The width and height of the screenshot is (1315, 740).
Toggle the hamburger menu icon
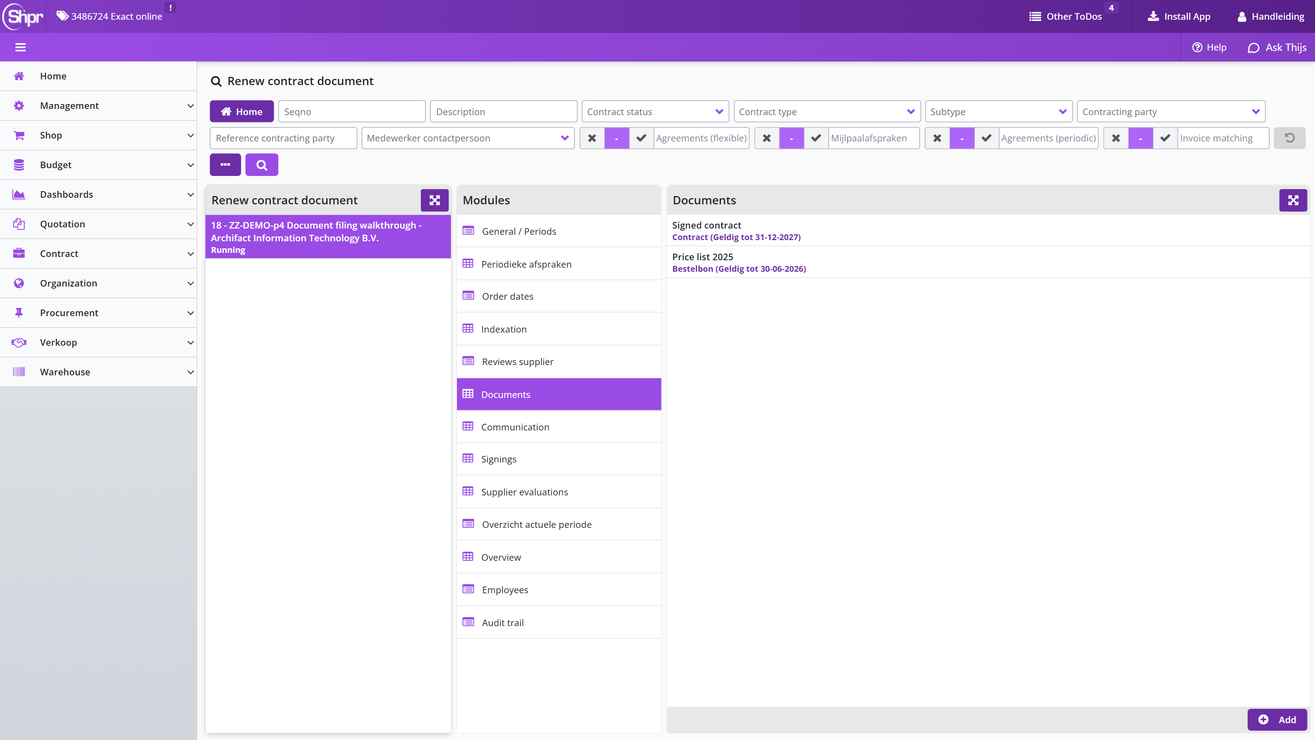click(x=21, y=48)
